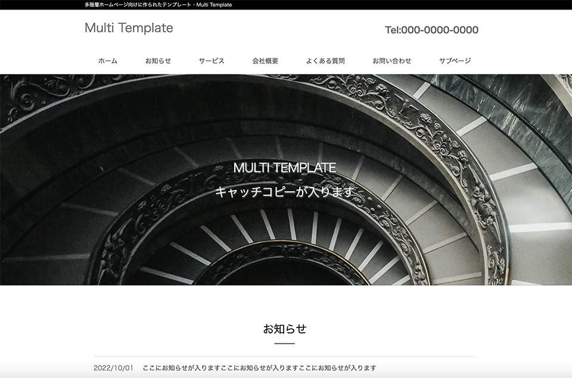Image resolution: width=572 pixels, height=378 pixels.
Task: Click the Multi Template site logo
Action: (x=129, y=28)
